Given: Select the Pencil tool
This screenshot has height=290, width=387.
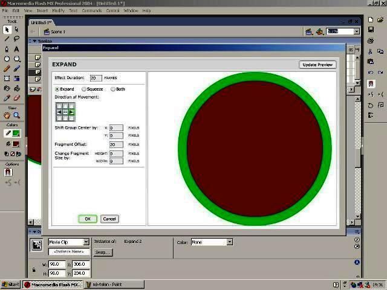Looking at the screenshot, I should tap(7, 68).
